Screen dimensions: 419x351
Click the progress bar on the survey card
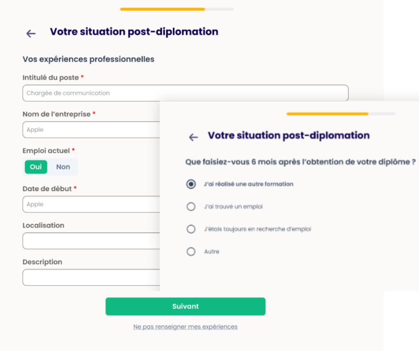coord(341,114)
